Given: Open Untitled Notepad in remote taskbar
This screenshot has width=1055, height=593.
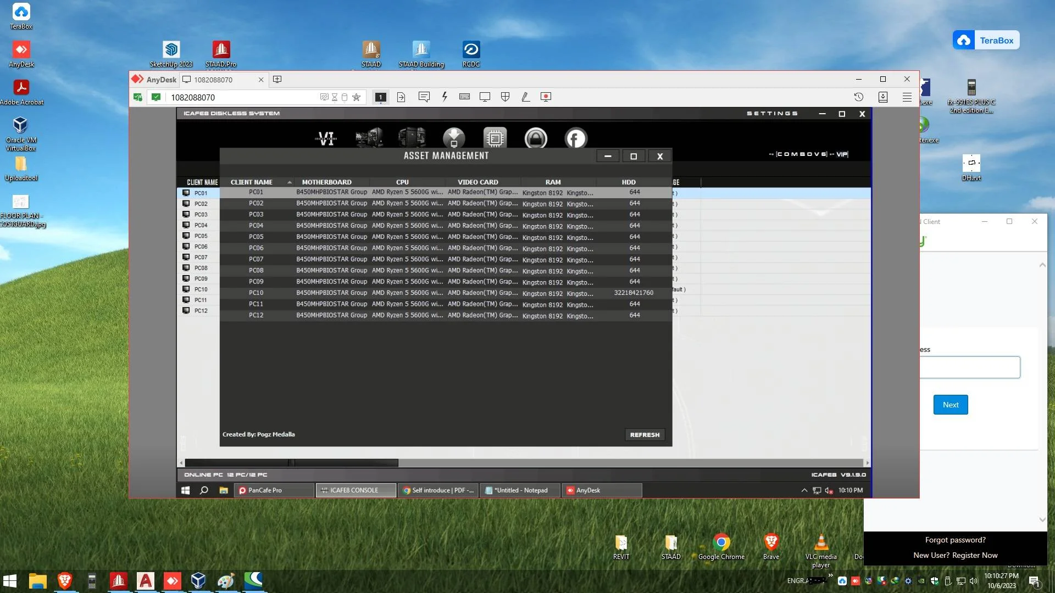Looking at the screenshot, I should click(520, 490).
